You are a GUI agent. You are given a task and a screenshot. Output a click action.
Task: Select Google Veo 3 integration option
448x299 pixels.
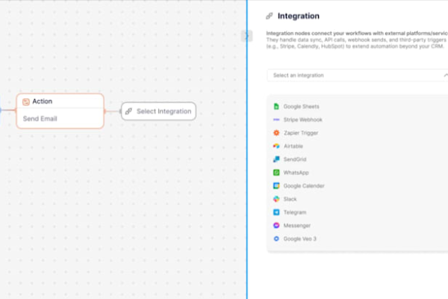302,238
